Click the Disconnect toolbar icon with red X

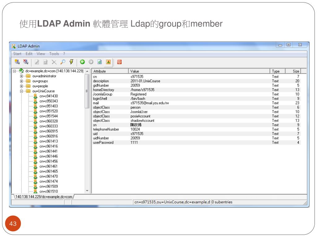click(26, 62)
